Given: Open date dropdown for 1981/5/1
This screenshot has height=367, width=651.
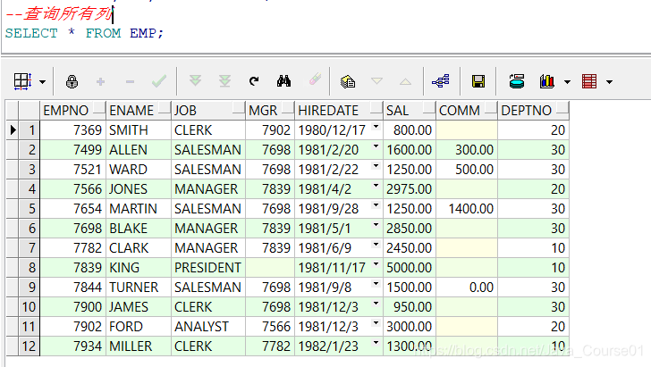Looking at the screenshot, I should (x=376, y=225).
